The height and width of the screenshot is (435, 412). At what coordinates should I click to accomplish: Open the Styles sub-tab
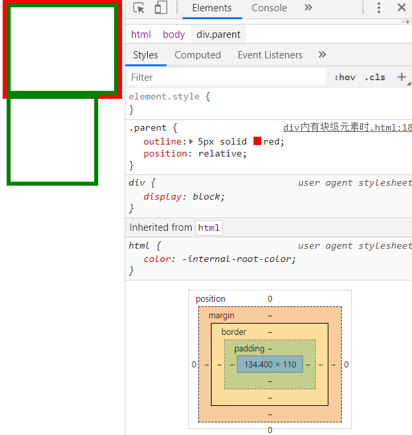pos(145,55)
